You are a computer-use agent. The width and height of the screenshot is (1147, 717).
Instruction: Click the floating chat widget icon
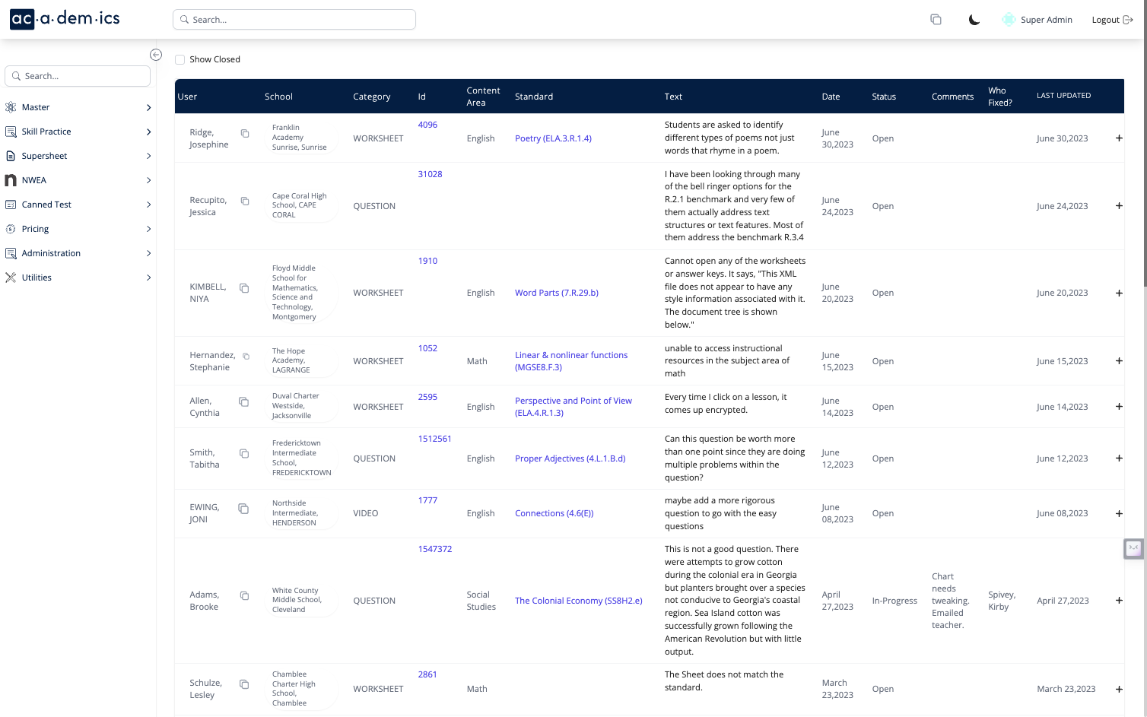click(1134, 548)
